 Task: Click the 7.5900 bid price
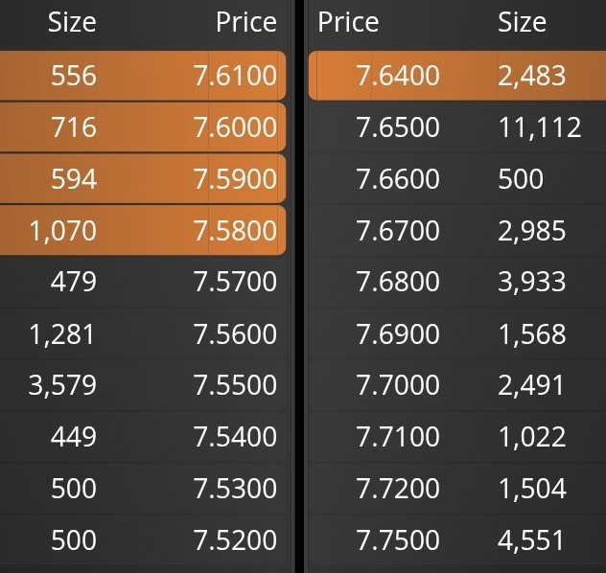pos(235,179)
